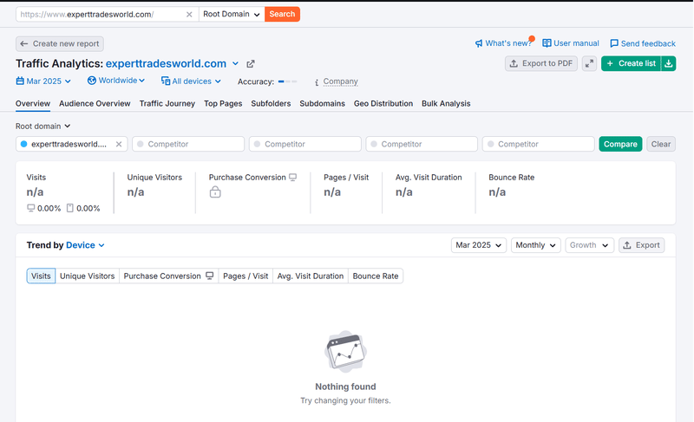Viewport: 694px width, 422px height.
Task: Switch to the Traffic Journey tab
Action: click(167, 103)
